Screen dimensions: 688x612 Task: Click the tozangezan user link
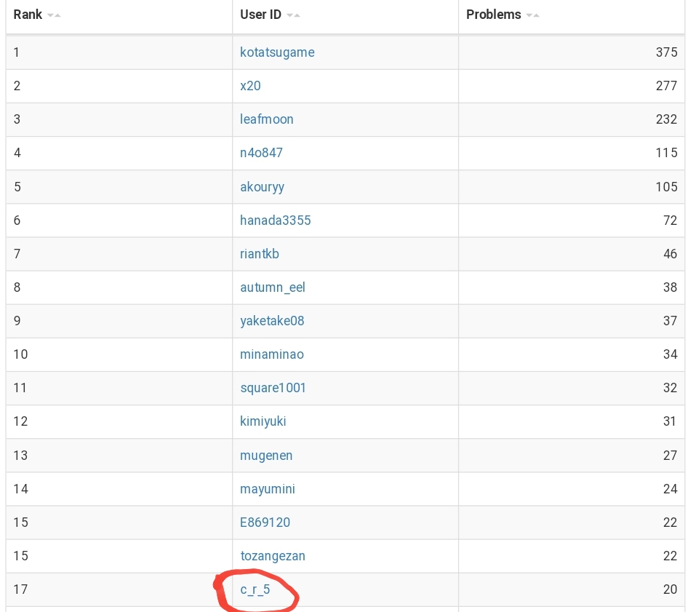(x=273, y=556)
